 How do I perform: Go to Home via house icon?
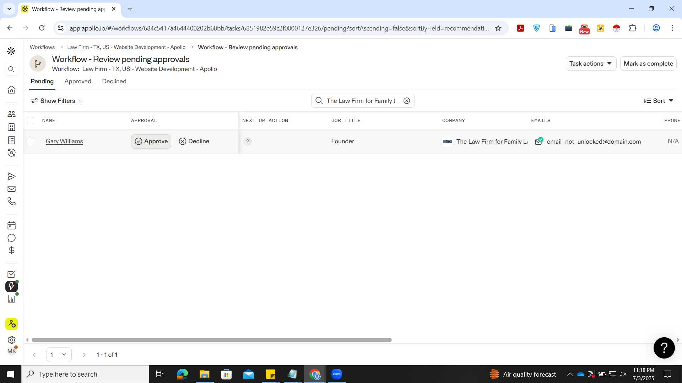click(x=11, y=89)
